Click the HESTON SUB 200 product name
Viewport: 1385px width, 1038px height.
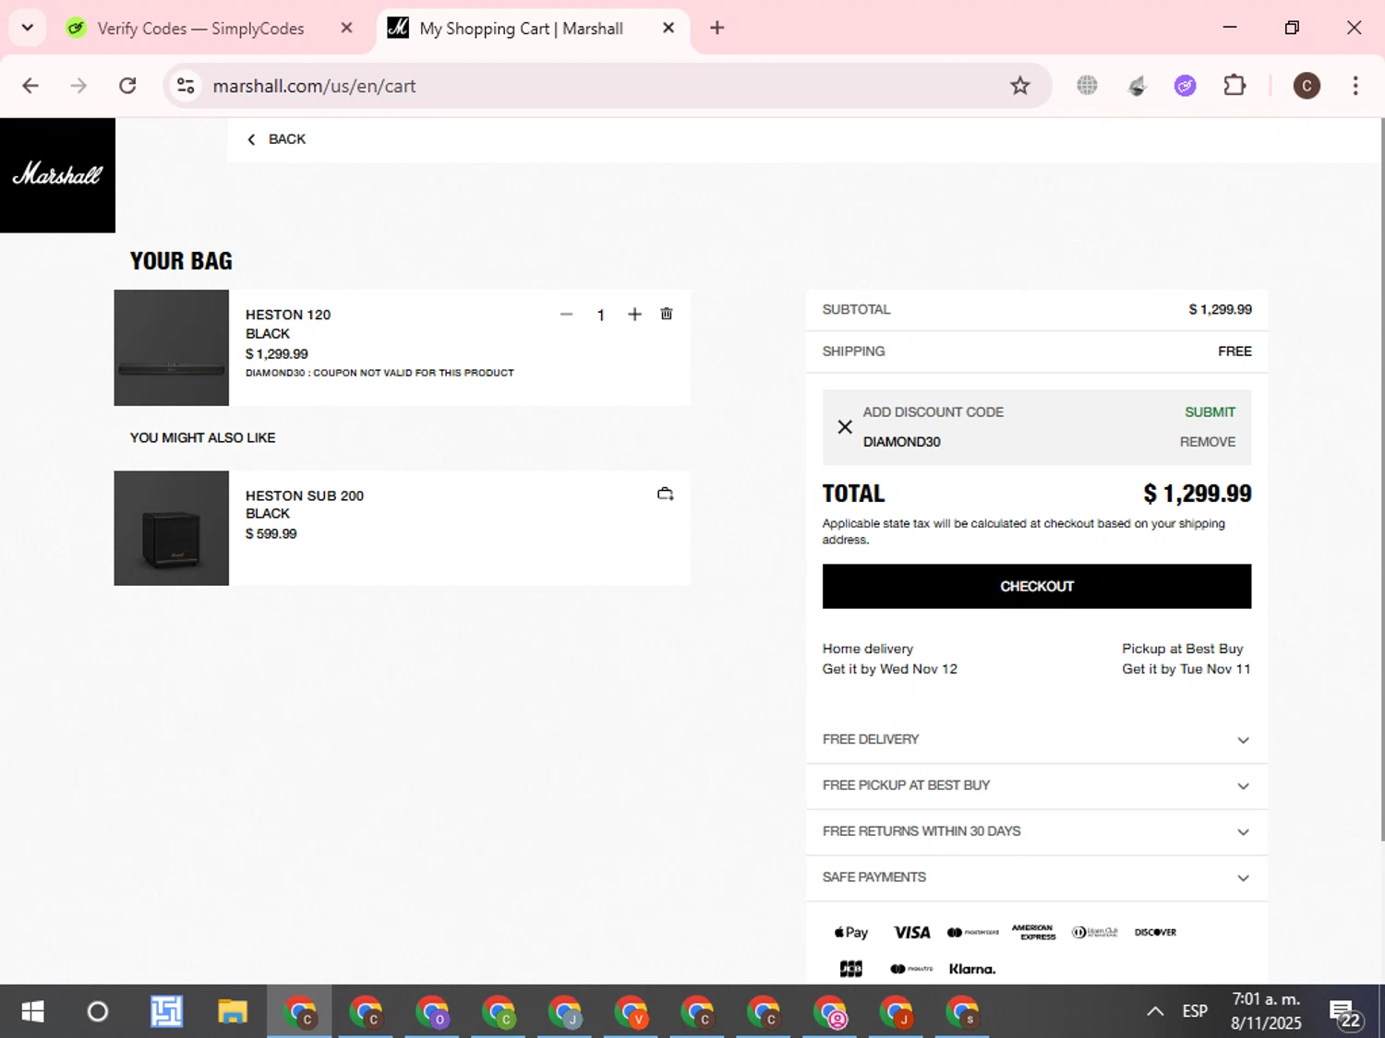tap(305, 495)
